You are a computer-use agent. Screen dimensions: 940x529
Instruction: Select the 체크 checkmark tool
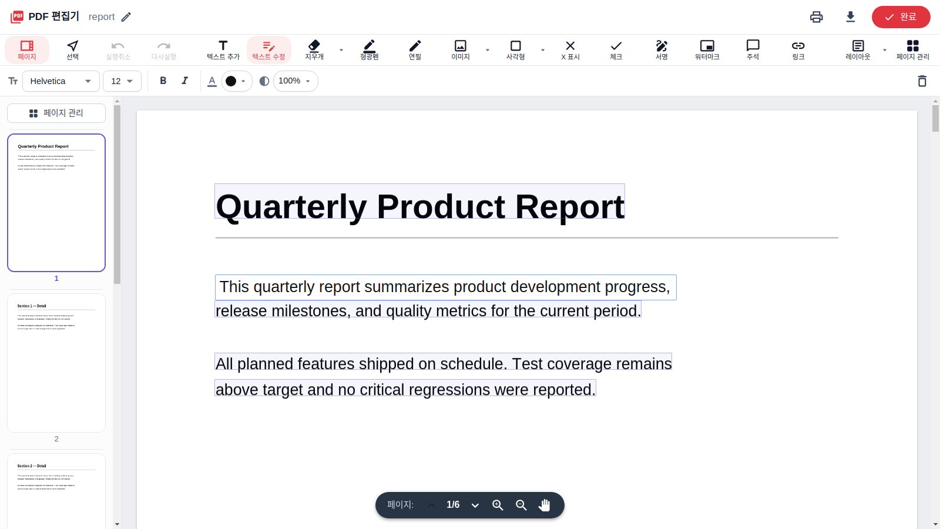[x=616, y=49]
